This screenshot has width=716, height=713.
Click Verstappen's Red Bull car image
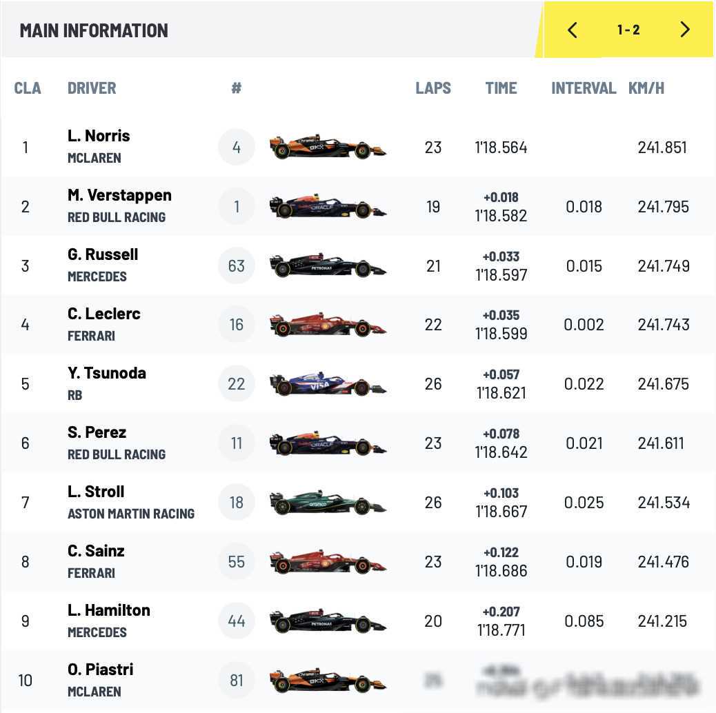(328, 207)
